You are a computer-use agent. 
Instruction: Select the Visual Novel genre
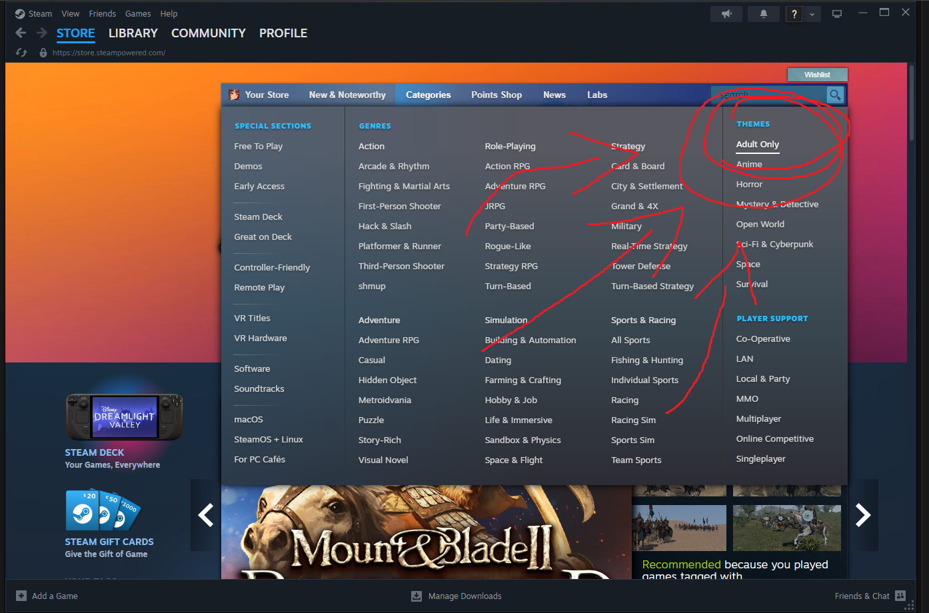[x=383, y=460]
